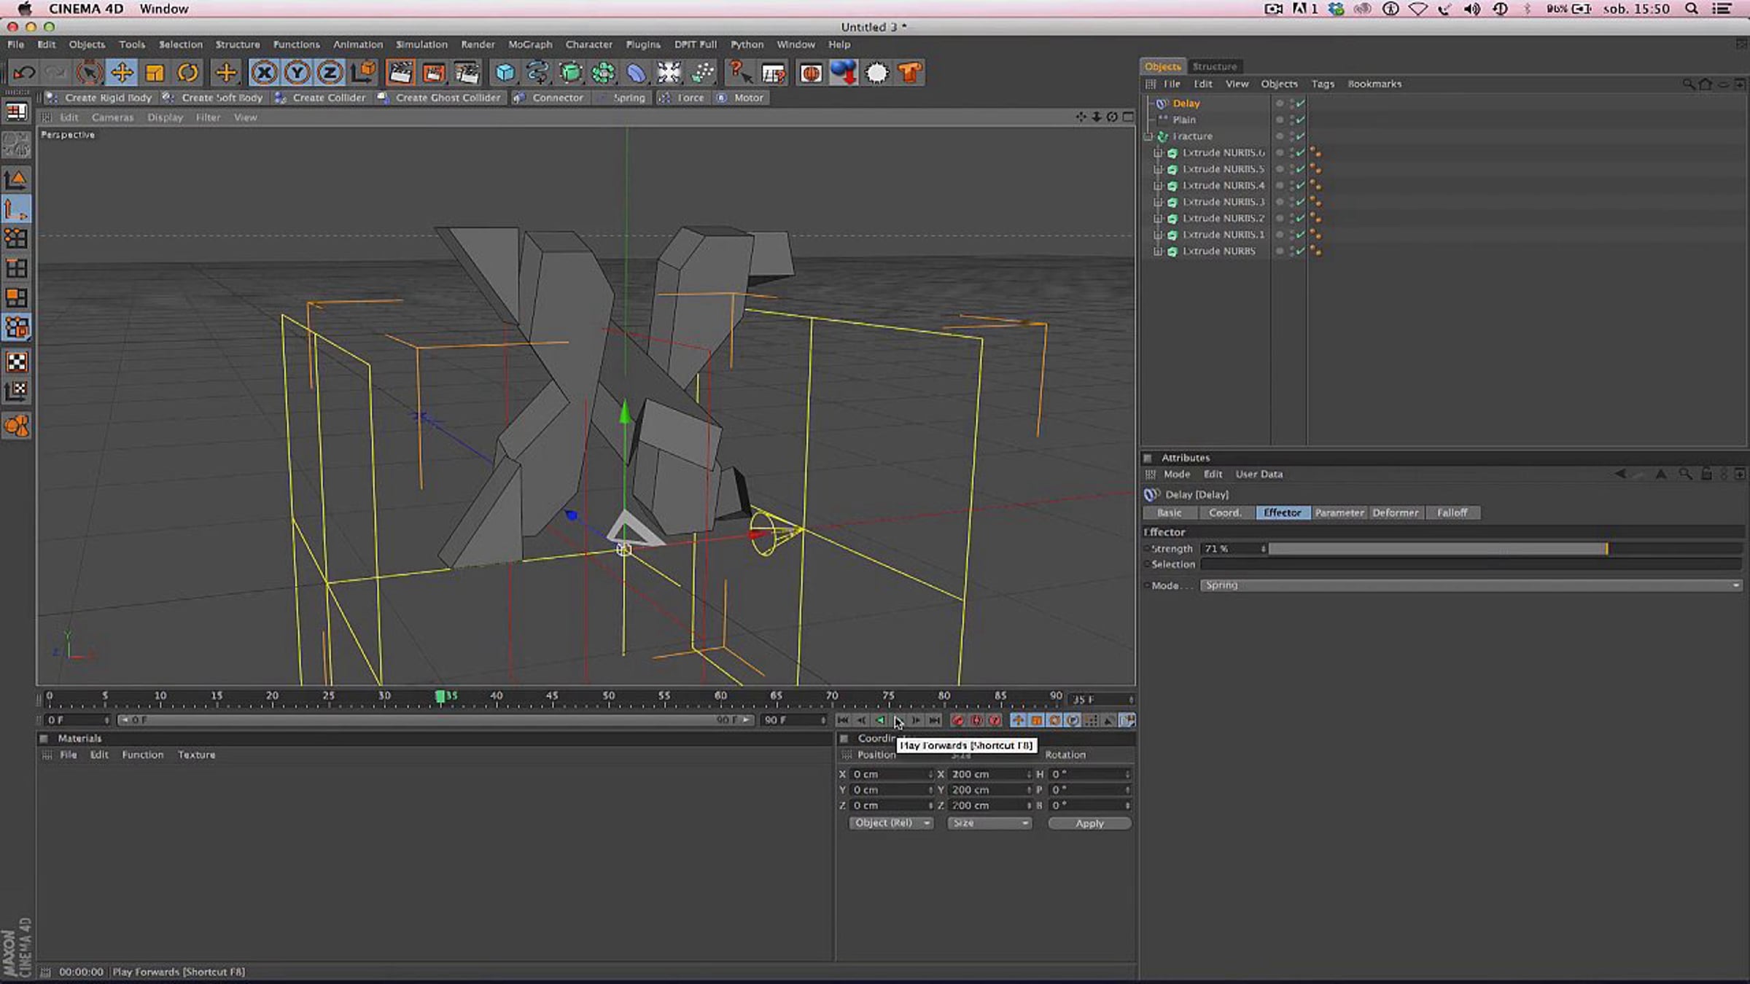Click the Render Active View clapperboard icon

tap(400, 73)
